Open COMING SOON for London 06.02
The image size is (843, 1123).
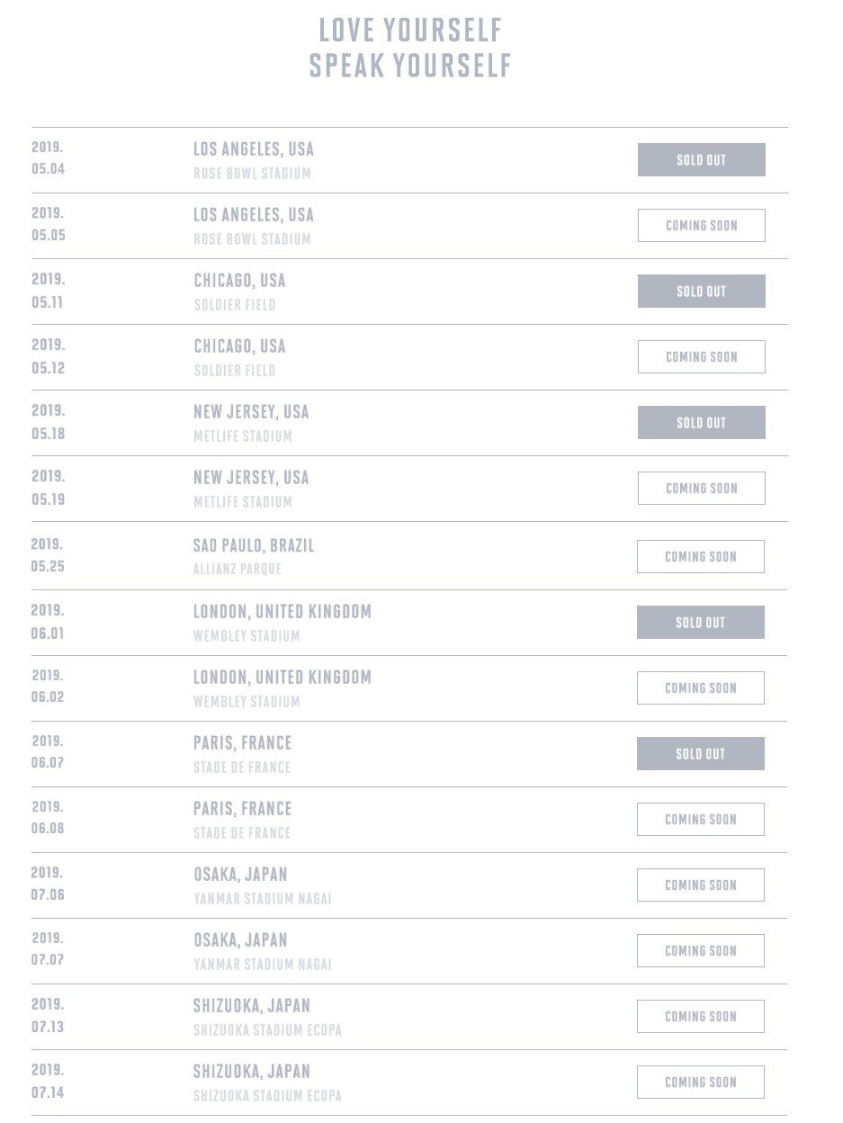pyautogui.click(x=700, y=688)
